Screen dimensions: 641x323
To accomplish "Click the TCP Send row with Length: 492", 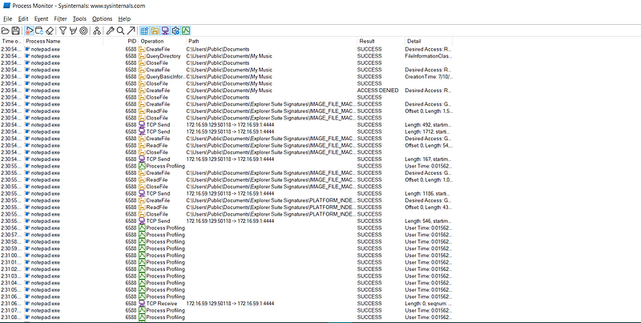I will pyautogui.click(x=227, y=125).
